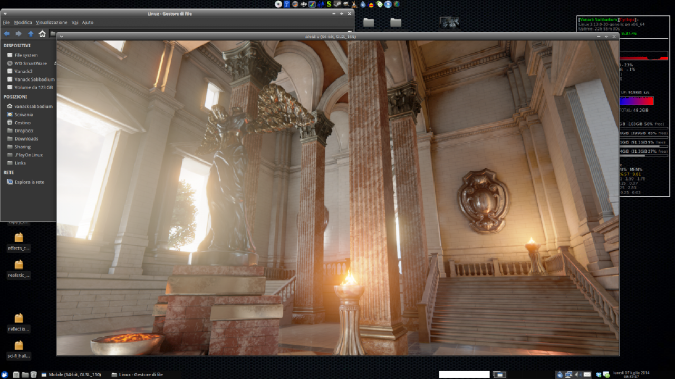Open the green S application launcher

pos(329,4)
